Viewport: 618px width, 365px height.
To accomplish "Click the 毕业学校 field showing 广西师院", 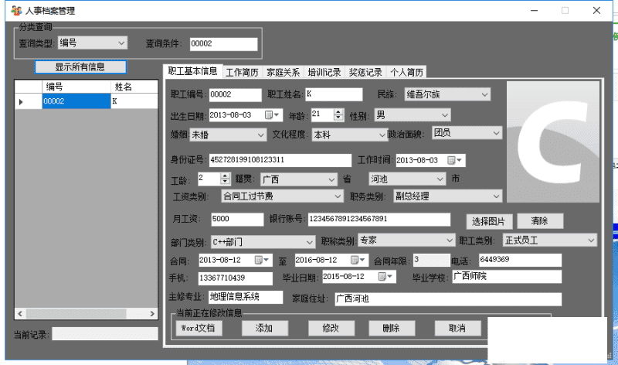I will click(x=507, y=277).
